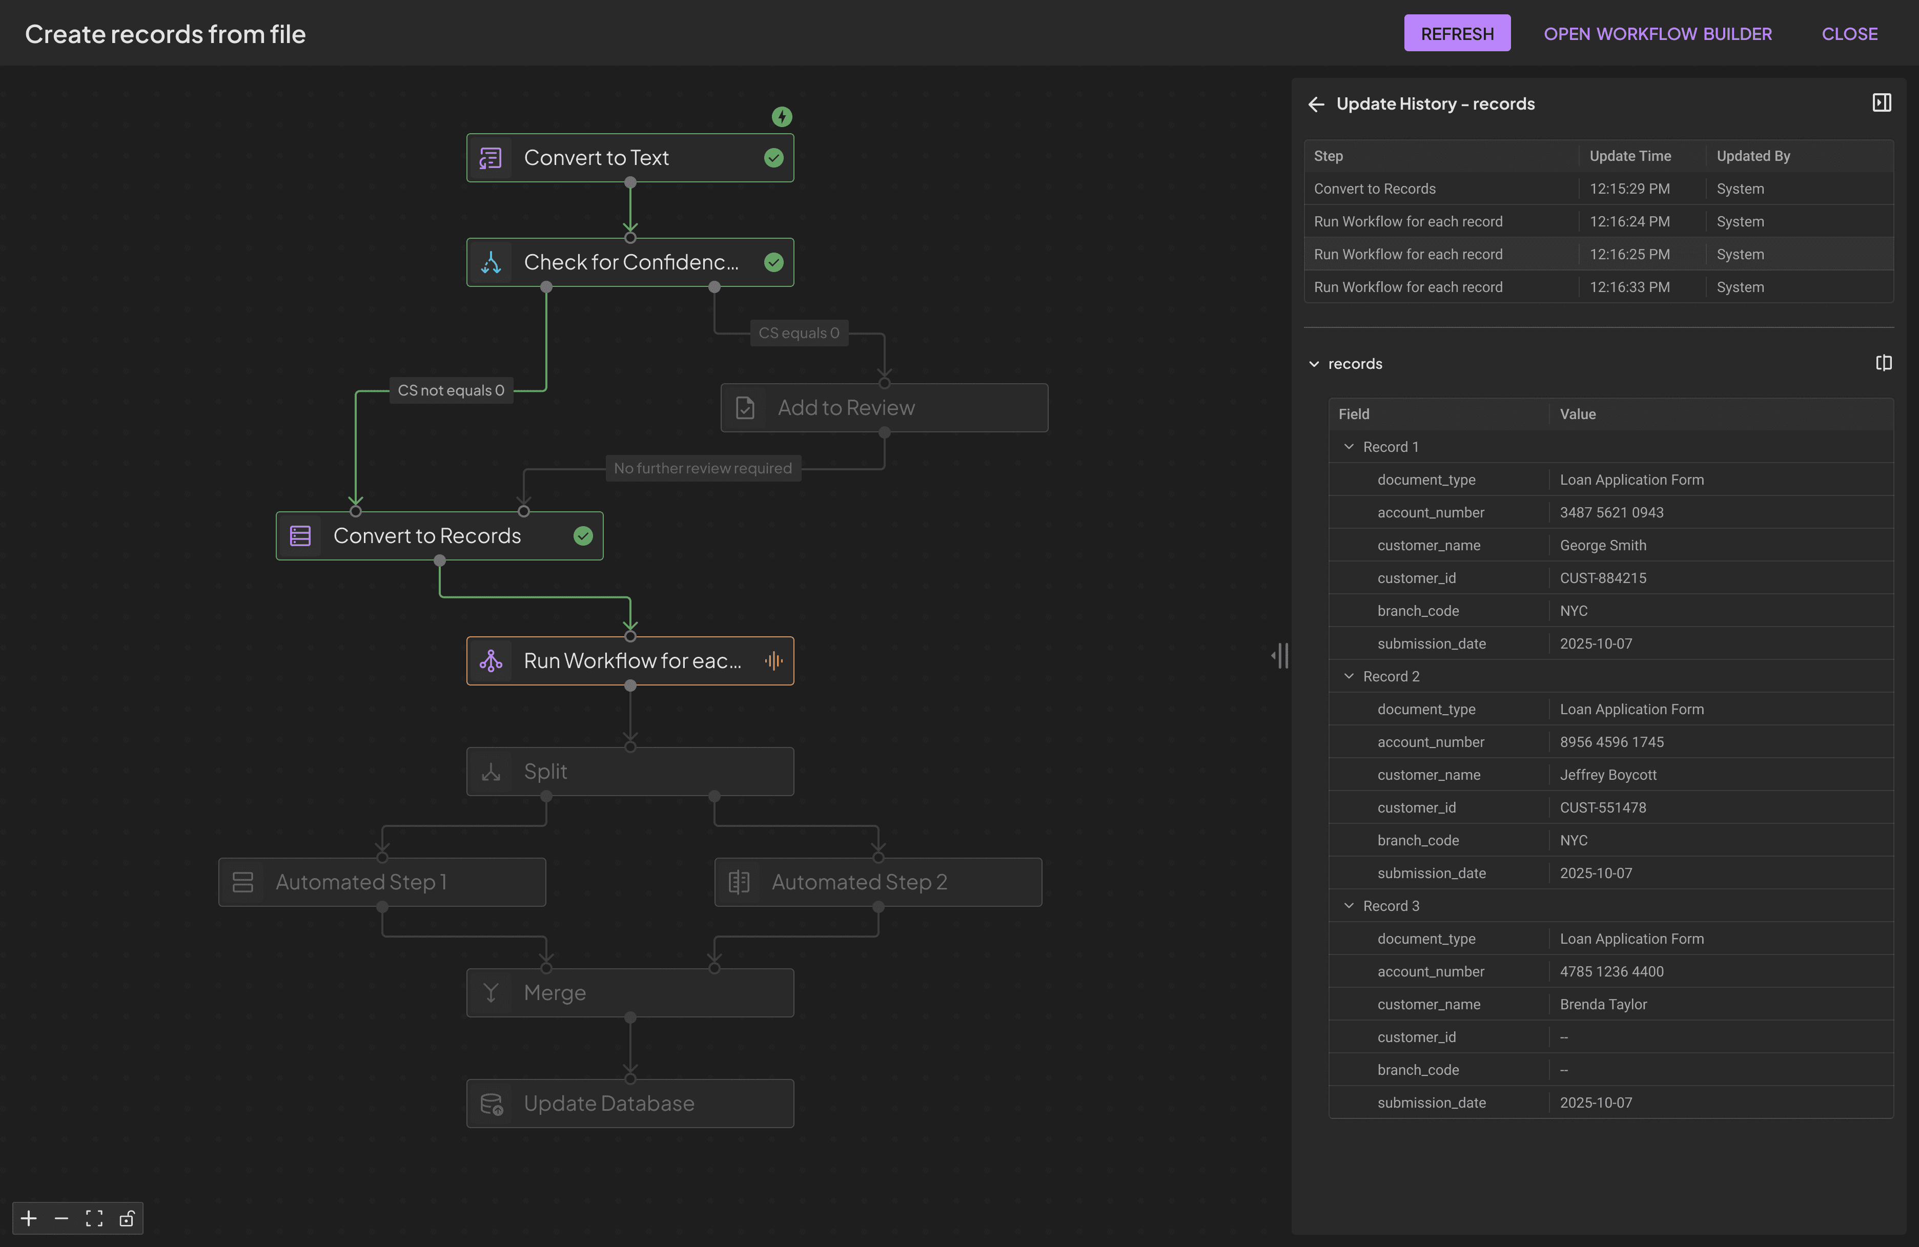This screenshot has width=1919, height=1247.
Task: Click the Update Database node database icon
Action: [492, 1104]
